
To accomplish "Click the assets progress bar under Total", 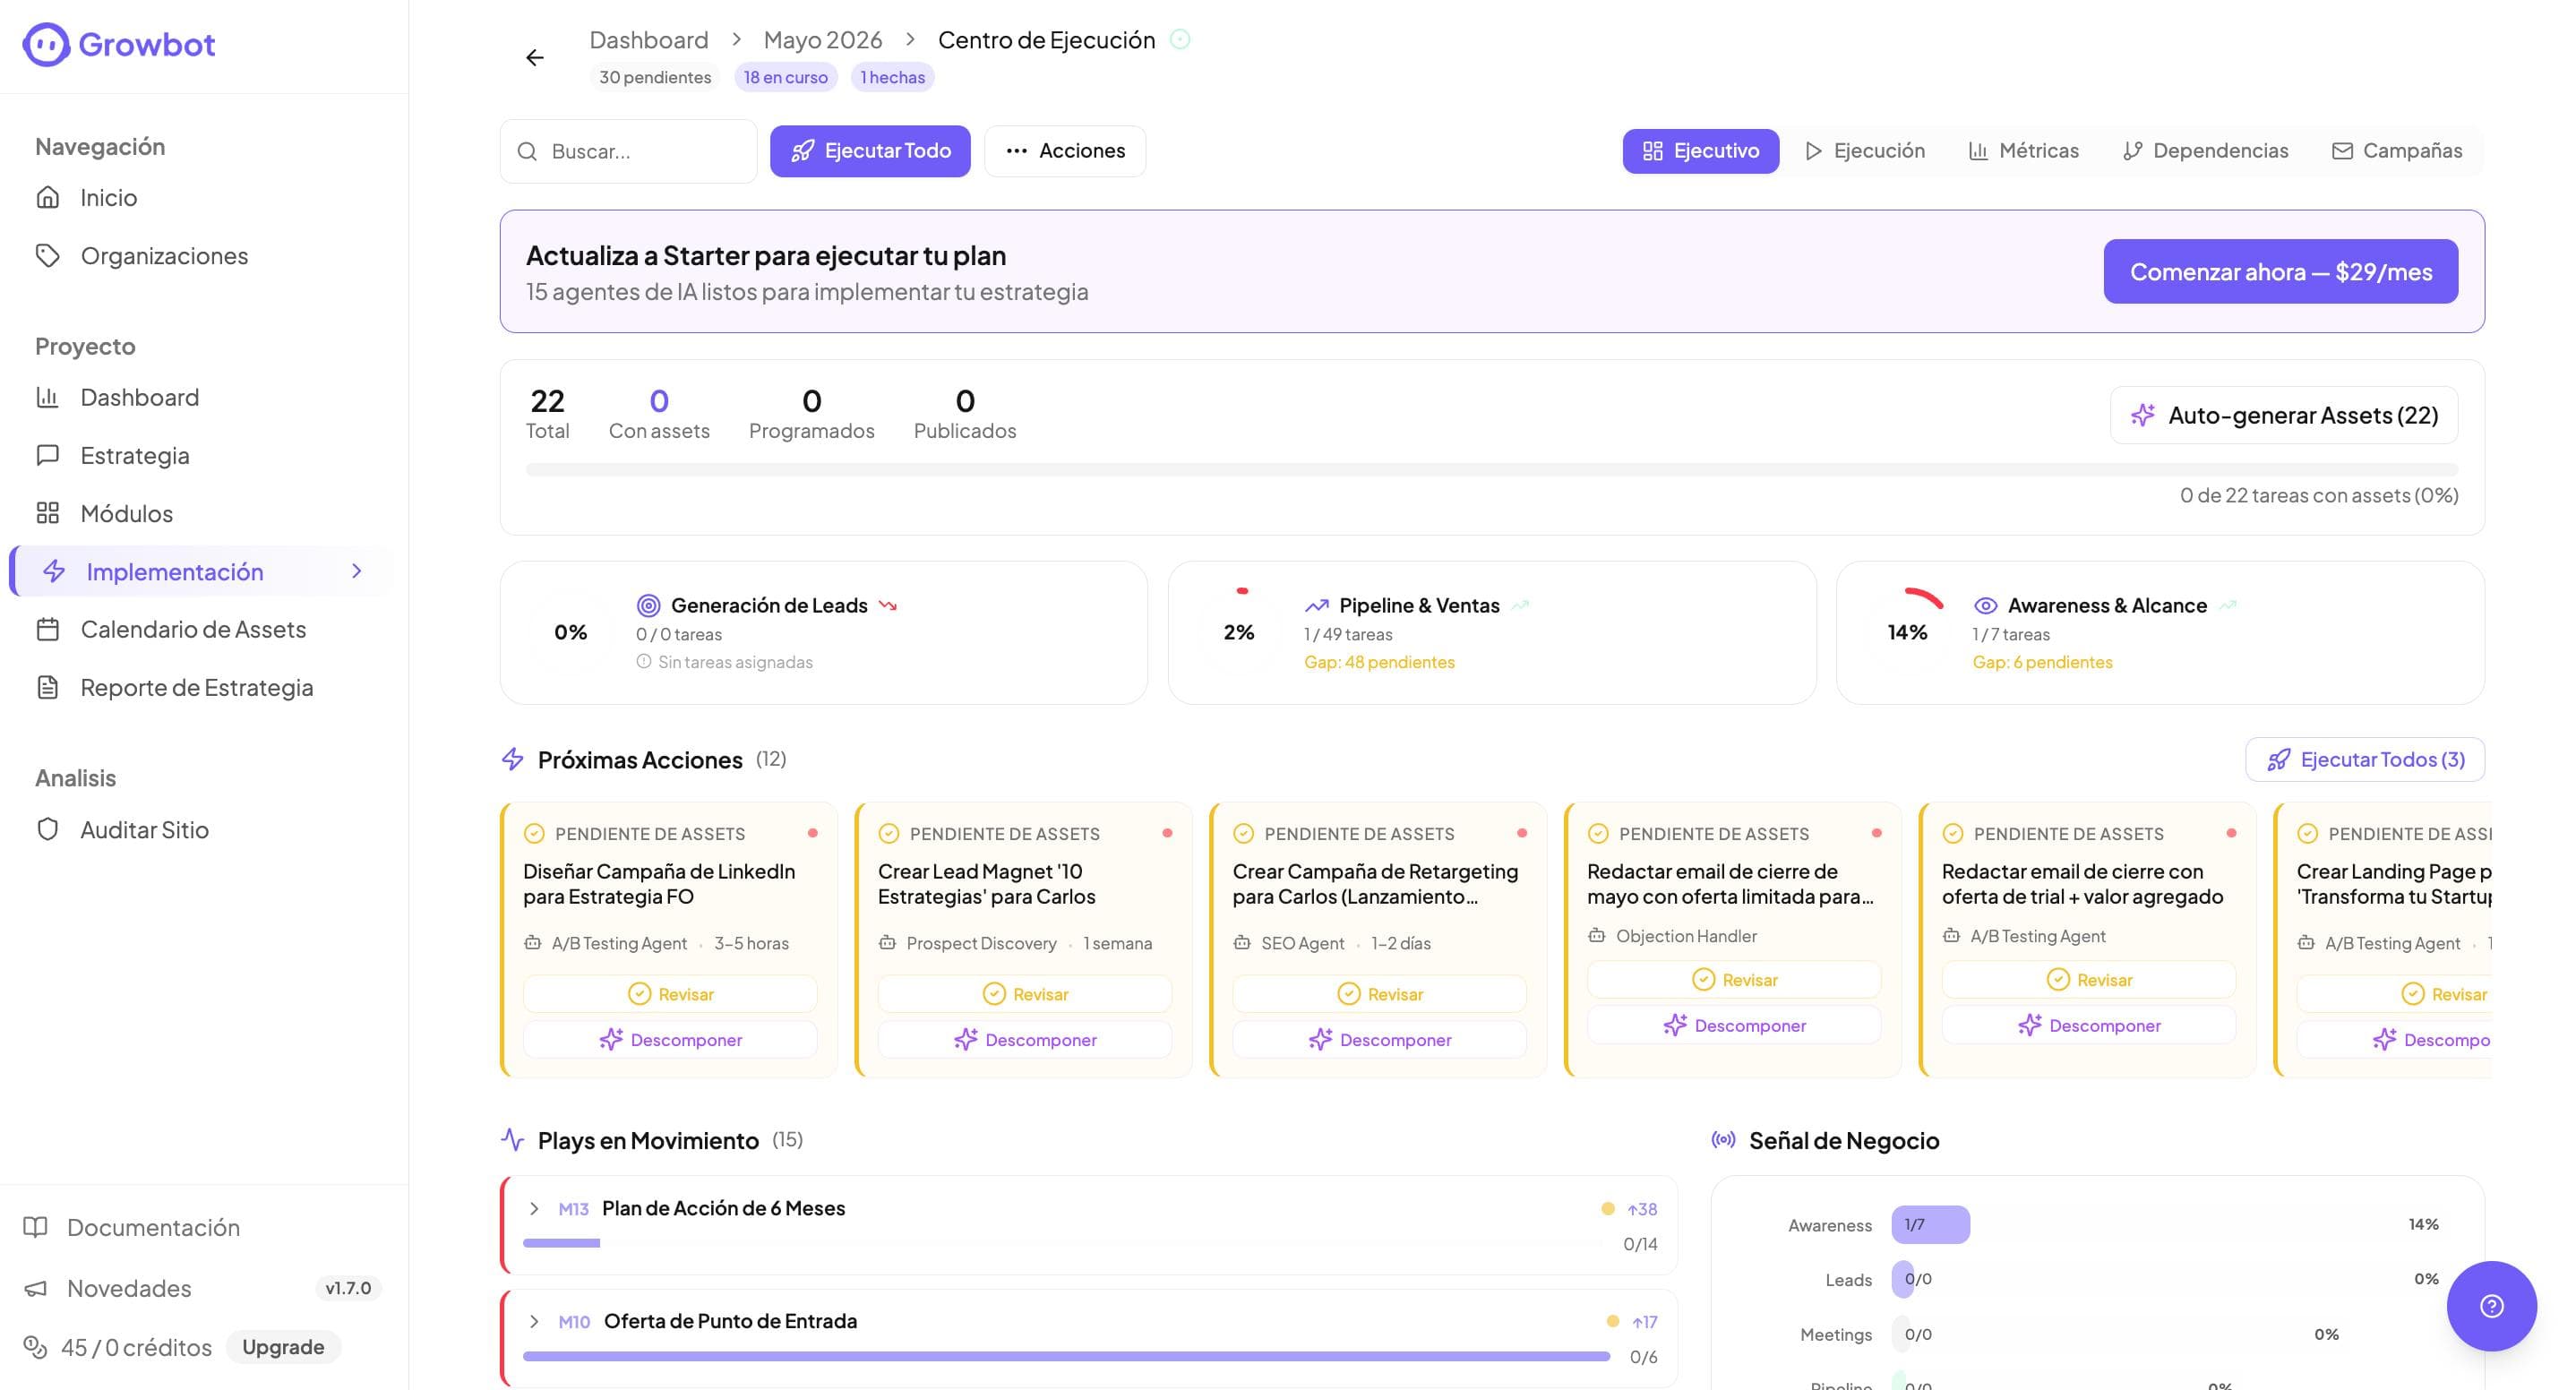I will pyautogui.click(x=1491, y=470).
